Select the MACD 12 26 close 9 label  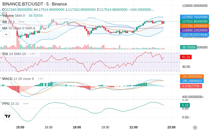click(18, 79)
